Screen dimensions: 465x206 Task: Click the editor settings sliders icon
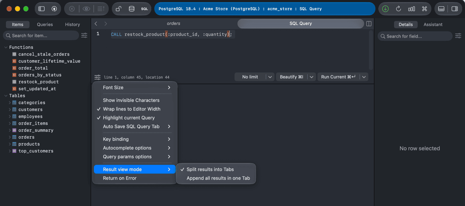coord(97,77)
